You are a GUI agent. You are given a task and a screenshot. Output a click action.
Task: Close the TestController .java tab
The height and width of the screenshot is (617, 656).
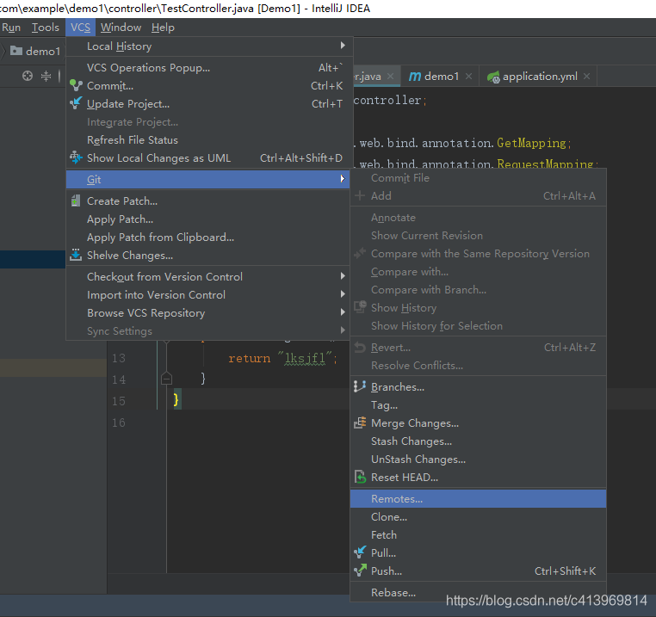[x=390, y=76]
